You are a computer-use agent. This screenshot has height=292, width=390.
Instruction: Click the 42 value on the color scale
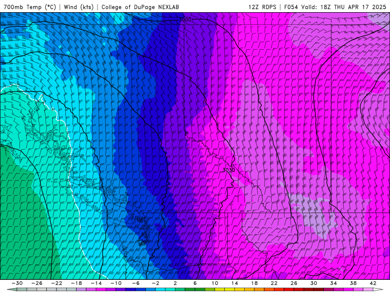point(373,283)
